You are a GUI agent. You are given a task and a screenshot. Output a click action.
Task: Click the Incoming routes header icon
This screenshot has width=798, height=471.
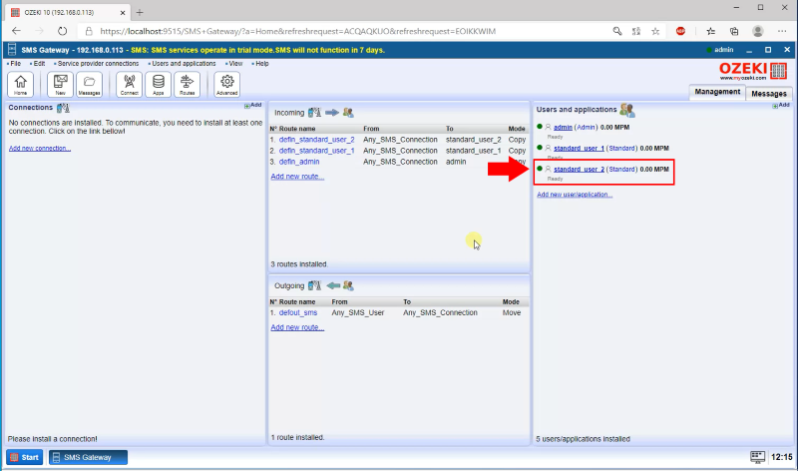coord(331,113)
